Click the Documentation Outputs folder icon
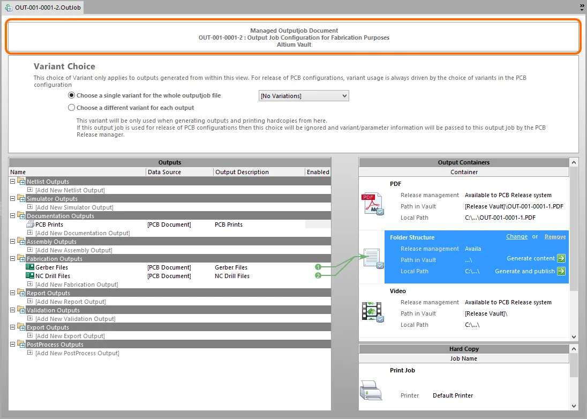Viewport: 587px width, 419px height. (x=21, y=216)
